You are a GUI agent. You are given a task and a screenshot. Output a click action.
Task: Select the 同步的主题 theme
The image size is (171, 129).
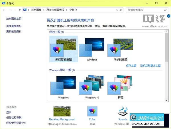[x=120, y=49]
